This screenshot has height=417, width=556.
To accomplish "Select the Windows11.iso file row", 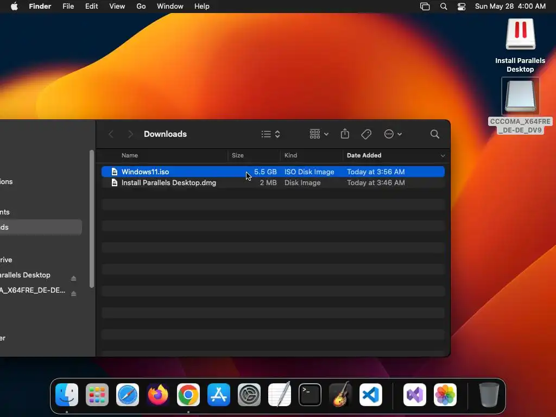I will pos(273,172).
